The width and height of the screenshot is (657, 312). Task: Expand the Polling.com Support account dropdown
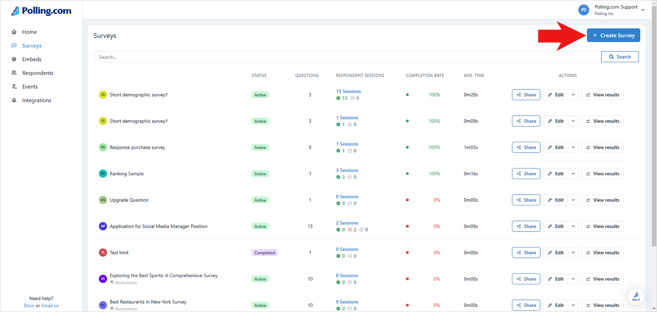coord(643,10)
